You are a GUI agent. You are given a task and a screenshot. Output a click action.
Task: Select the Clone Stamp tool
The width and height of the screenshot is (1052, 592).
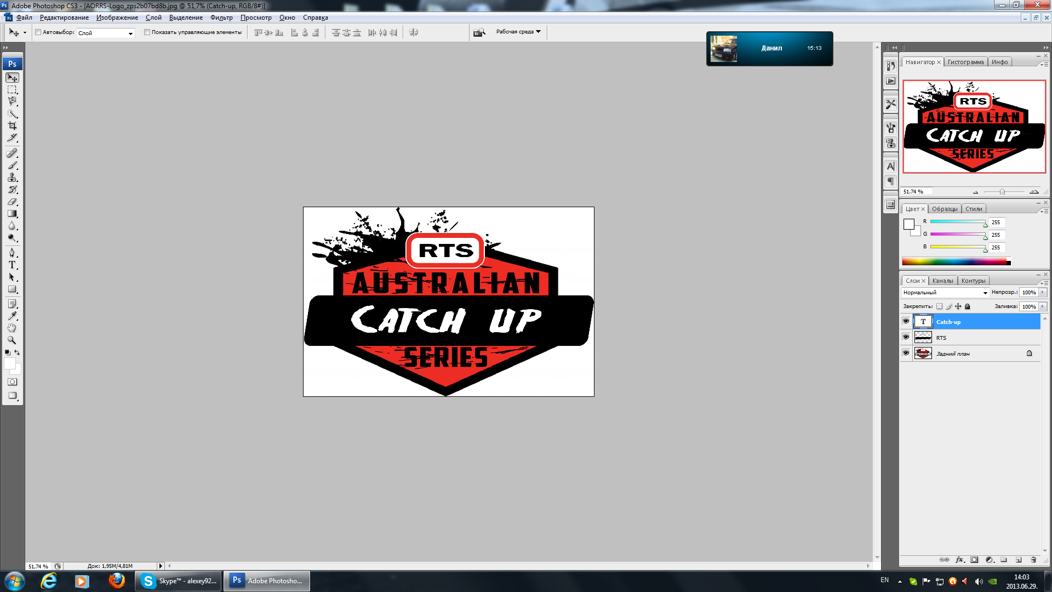click(x=12, y=177)
